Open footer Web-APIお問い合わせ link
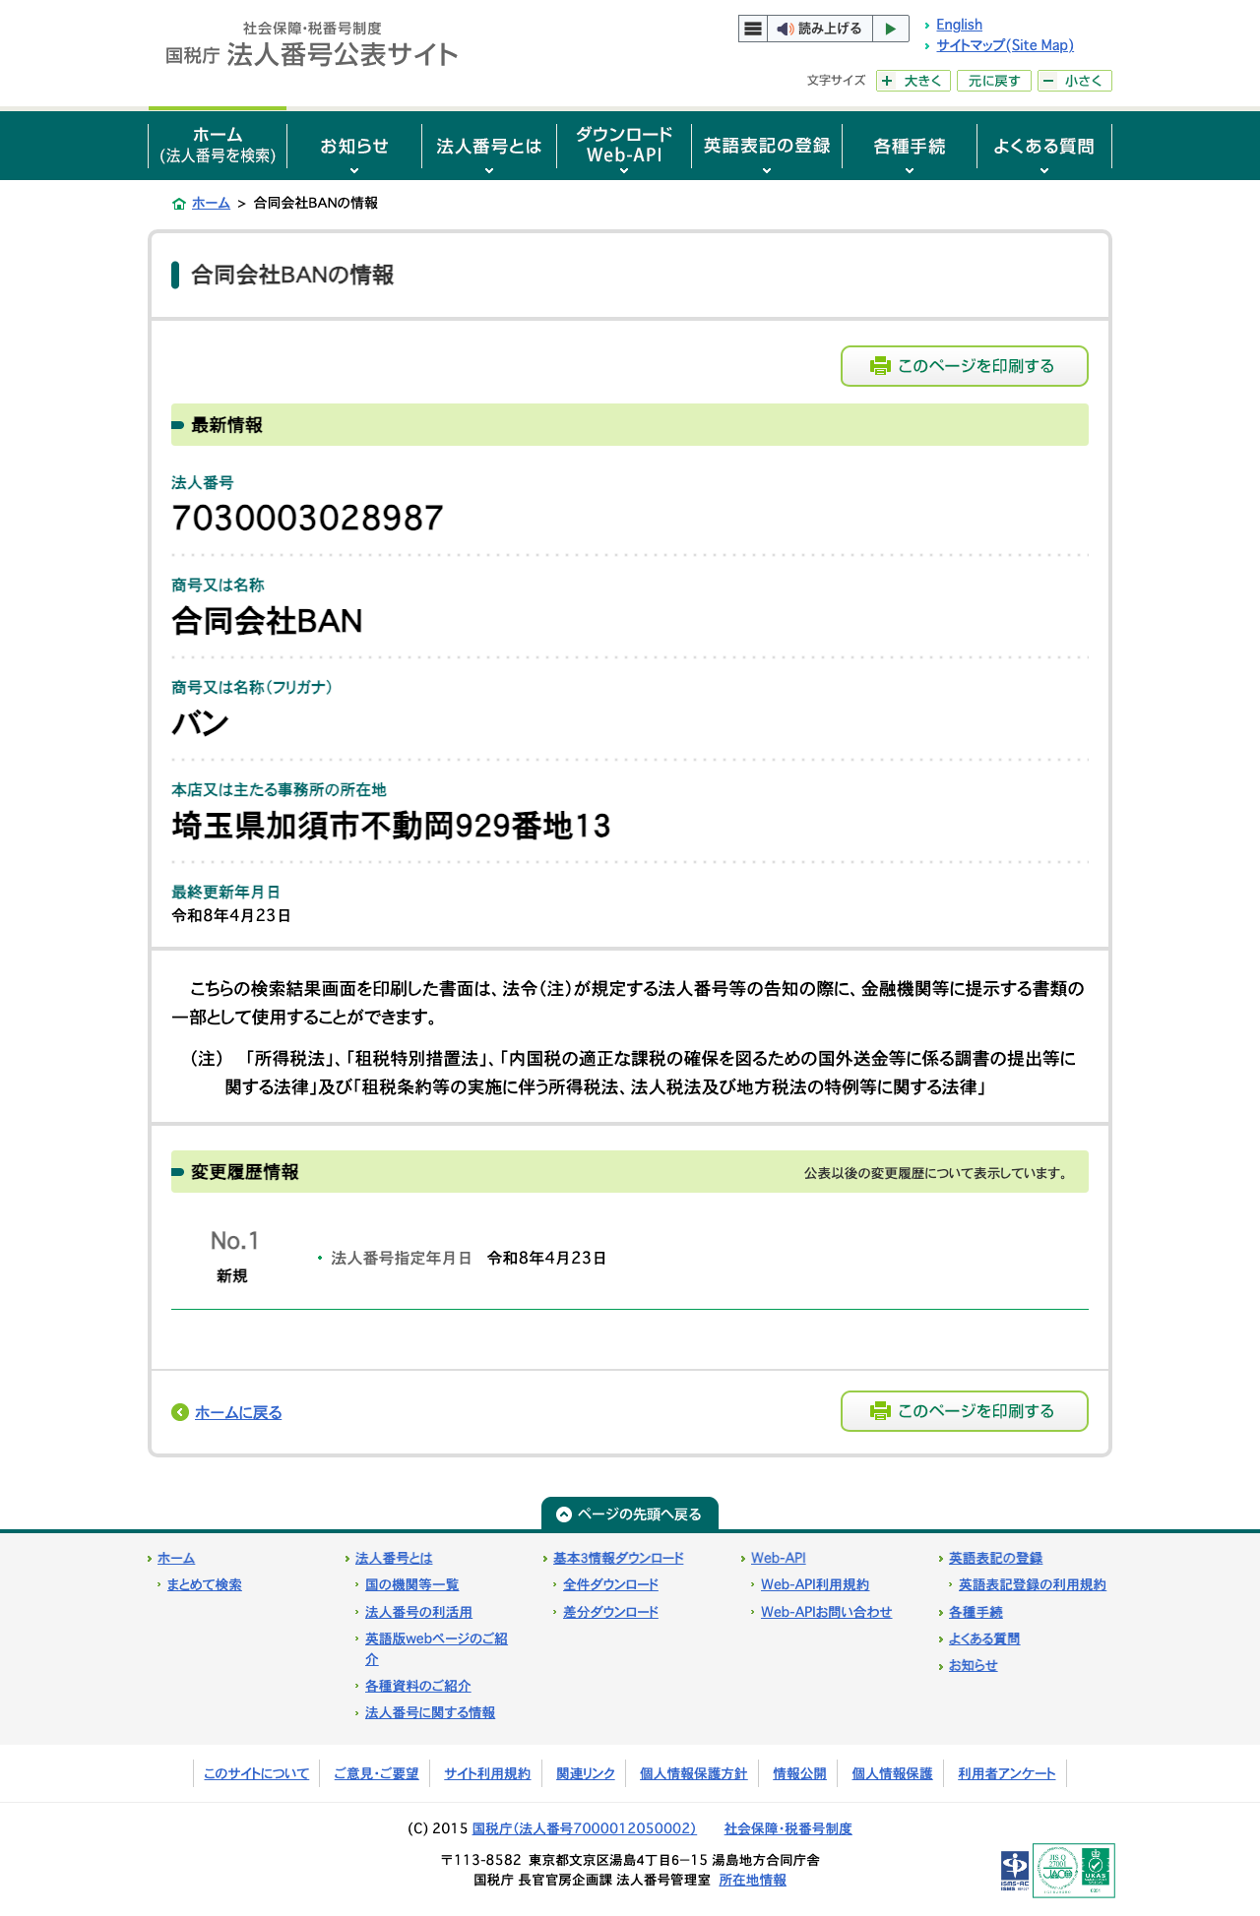This screenshot has height=1916, width=1260. (x=826, y=1612)
